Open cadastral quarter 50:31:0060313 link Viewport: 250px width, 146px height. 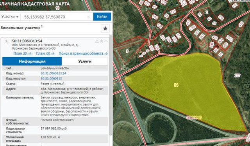(51, 79)
